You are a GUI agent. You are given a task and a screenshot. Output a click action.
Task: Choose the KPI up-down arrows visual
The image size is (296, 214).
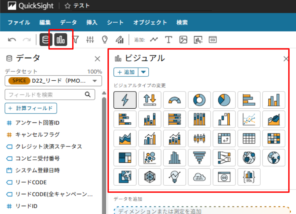(x=150, y=100)
